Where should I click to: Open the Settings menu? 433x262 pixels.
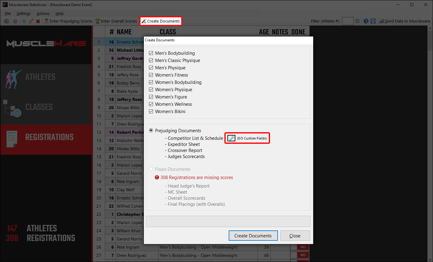(x=23, y=13)
